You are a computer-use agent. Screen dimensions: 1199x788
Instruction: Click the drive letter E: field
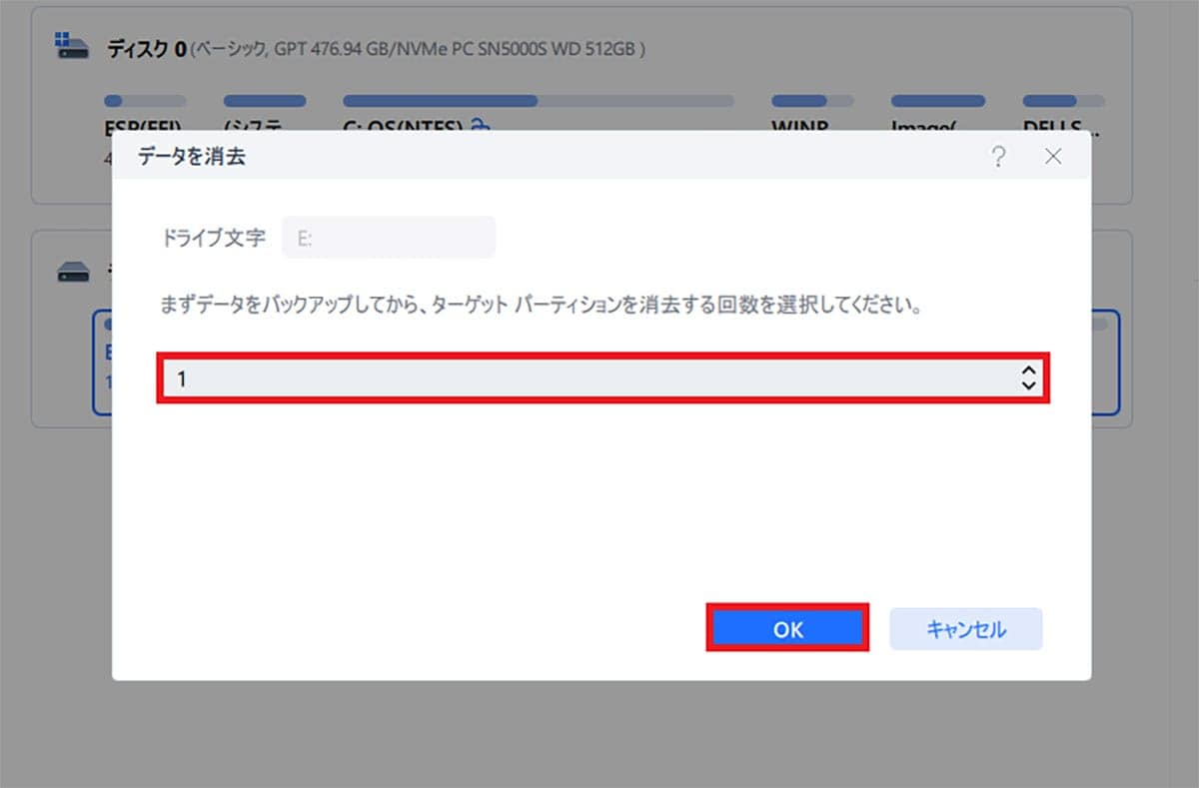(x=390, y=237)
